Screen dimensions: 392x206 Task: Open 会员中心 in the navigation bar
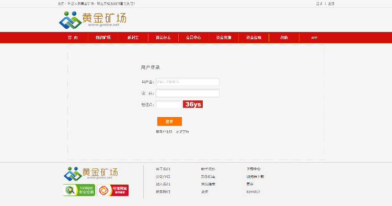(x=193, y=38)
